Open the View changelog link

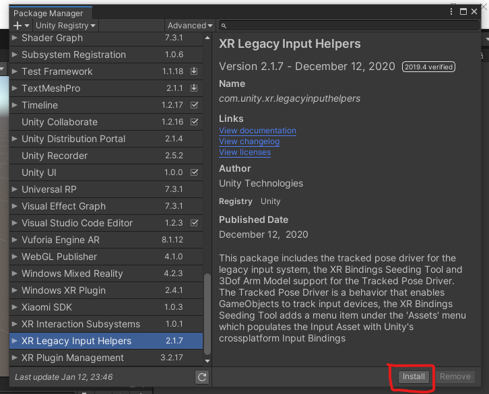pyautogui.click(x=249, y=141)
